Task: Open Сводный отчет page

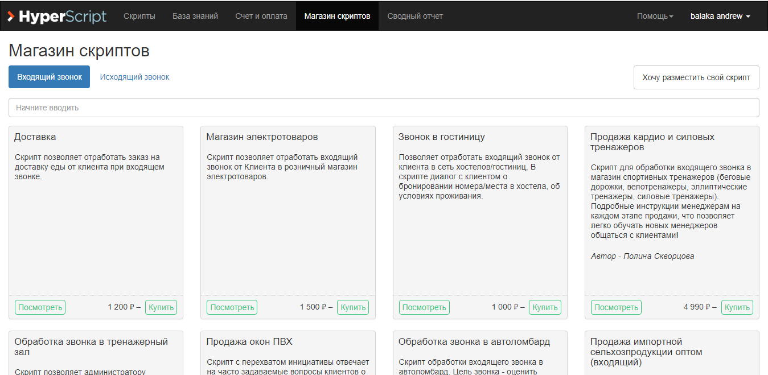Action: point(415,17)
